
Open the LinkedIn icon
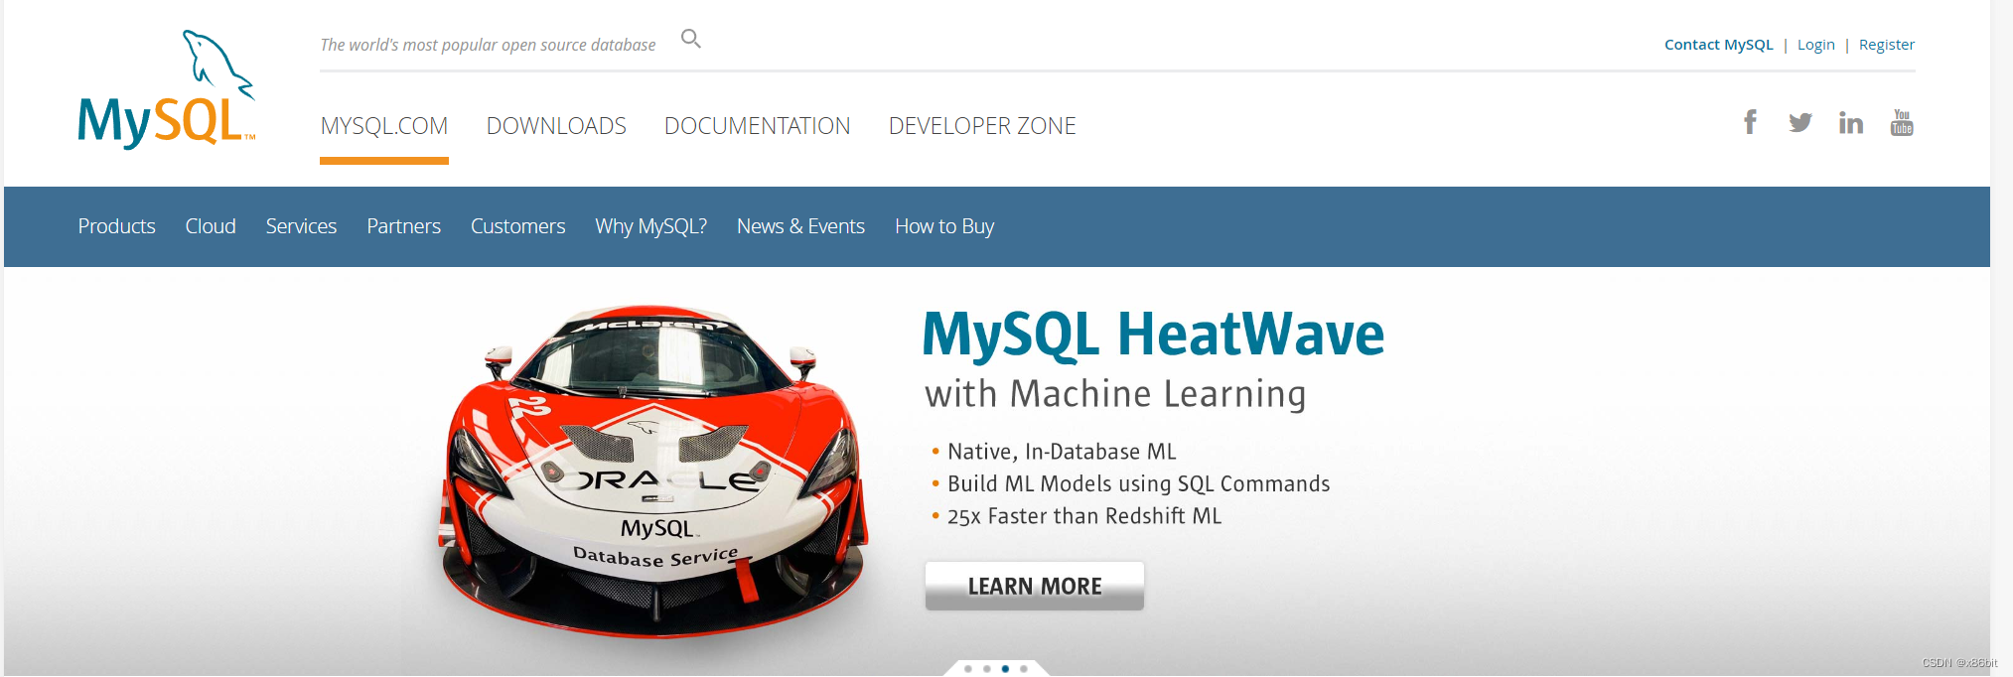(x=1851, y=122)
